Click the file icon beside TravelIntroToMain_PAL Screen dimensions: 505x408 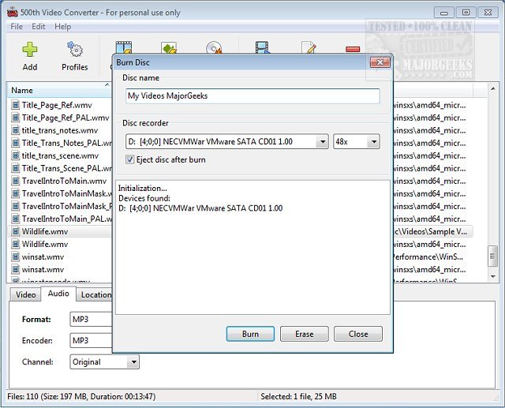15,219
